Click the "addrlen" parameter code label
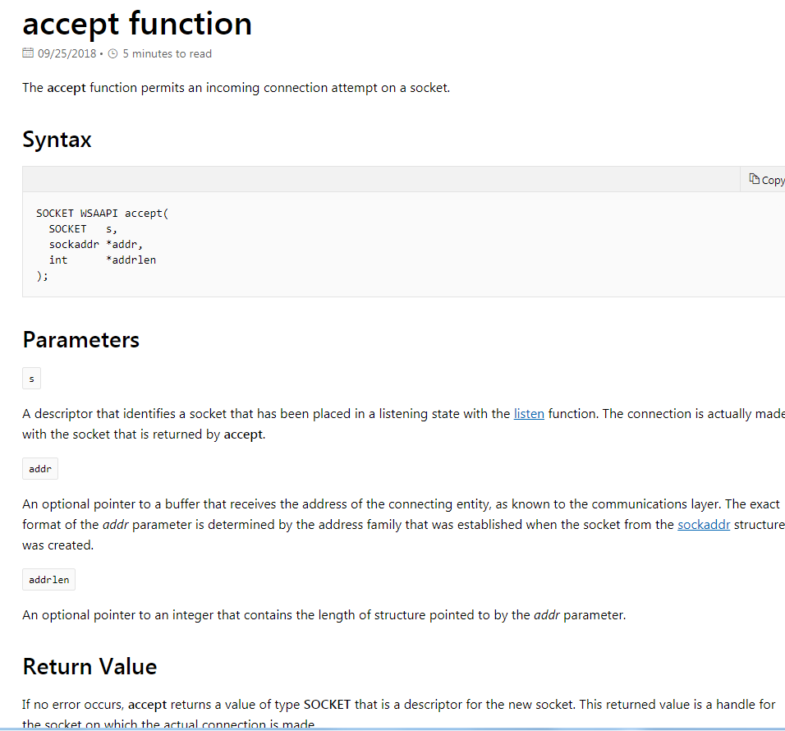Image resolution: width=785 pixels, height=731 pixels. [48, 580]
